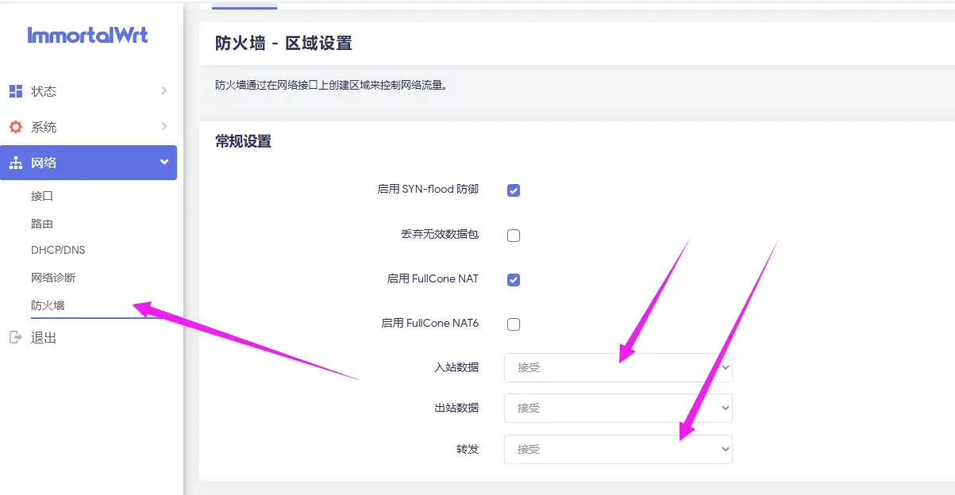Click the chevron next to 系统
Viewport: 955px width, 495px height.
(165, 126)
